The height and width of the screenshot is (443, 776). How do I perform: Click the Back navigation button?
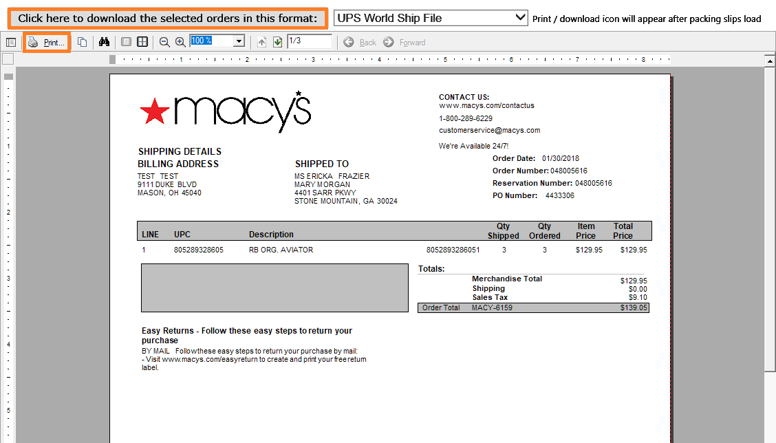(x=360, y=43)
